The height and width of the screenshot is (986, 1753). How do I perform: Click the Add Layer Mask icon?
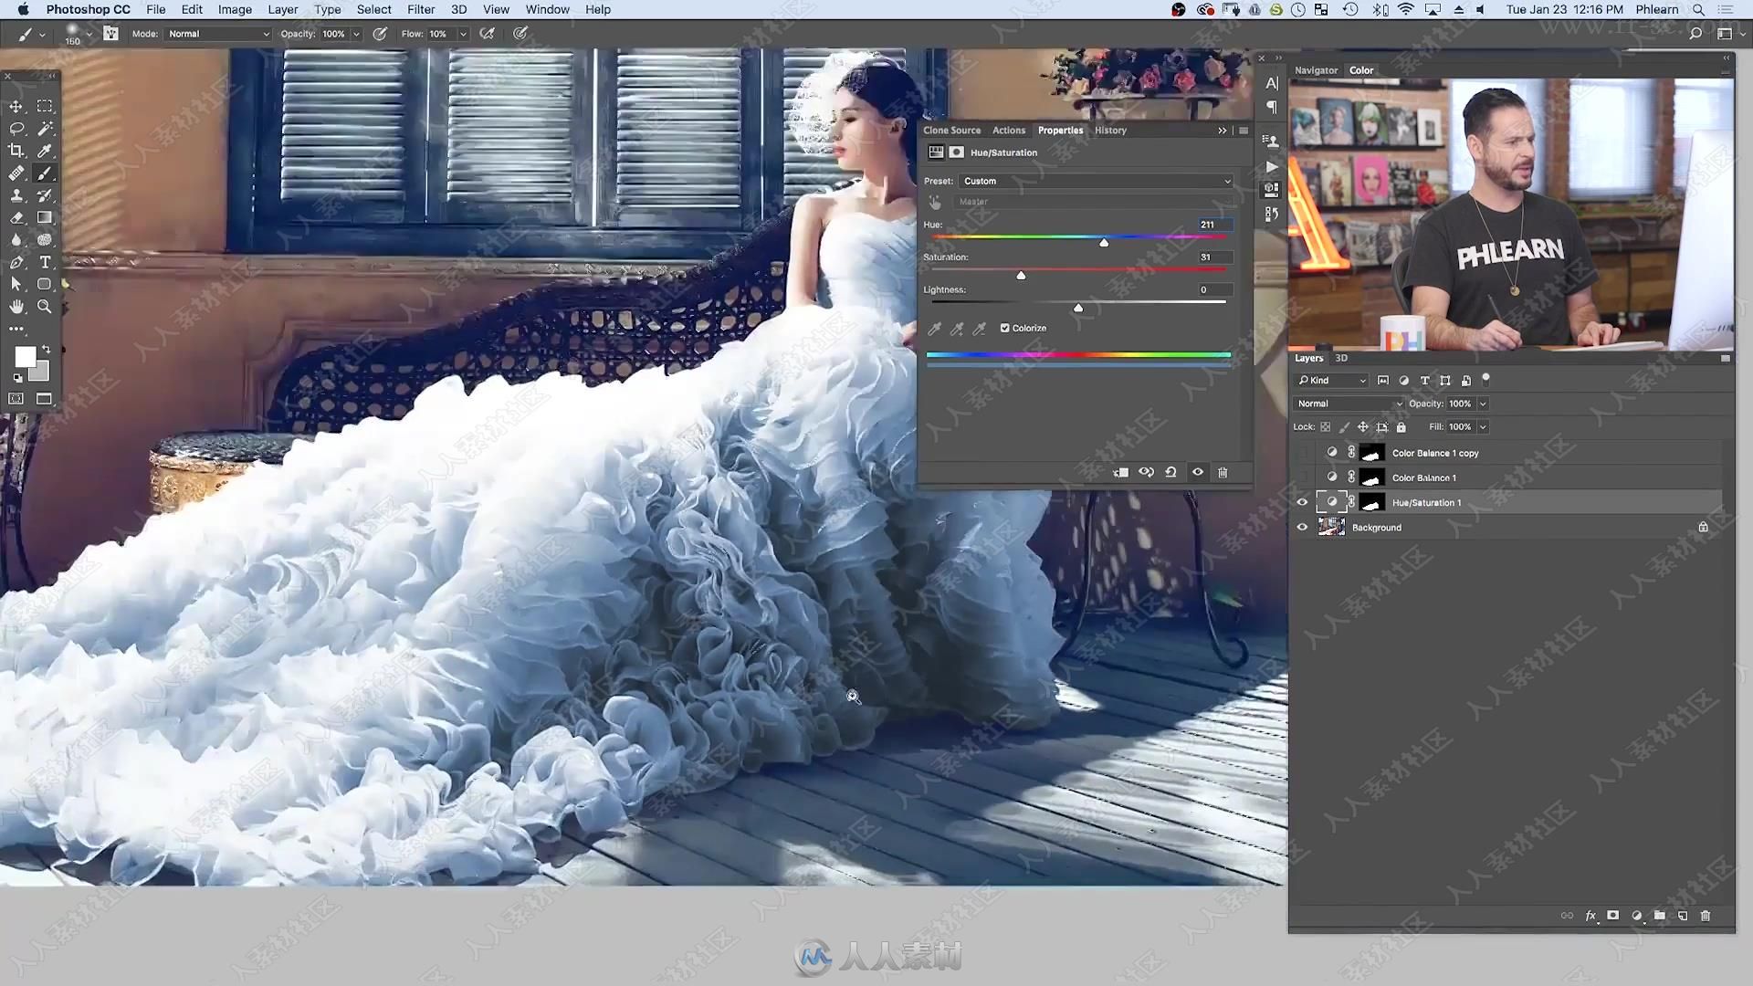(1614, 918)
